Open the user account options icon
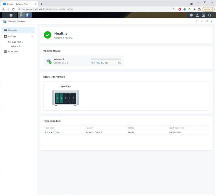This screenshot has height=196, width=216. [197, 15]
